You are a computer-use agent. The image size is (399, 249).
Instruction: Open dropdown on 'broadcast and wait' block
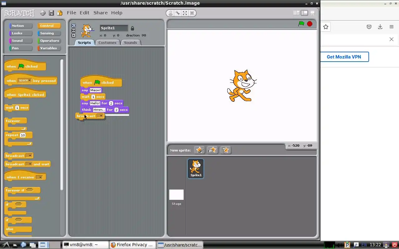[x=29, y=164]
